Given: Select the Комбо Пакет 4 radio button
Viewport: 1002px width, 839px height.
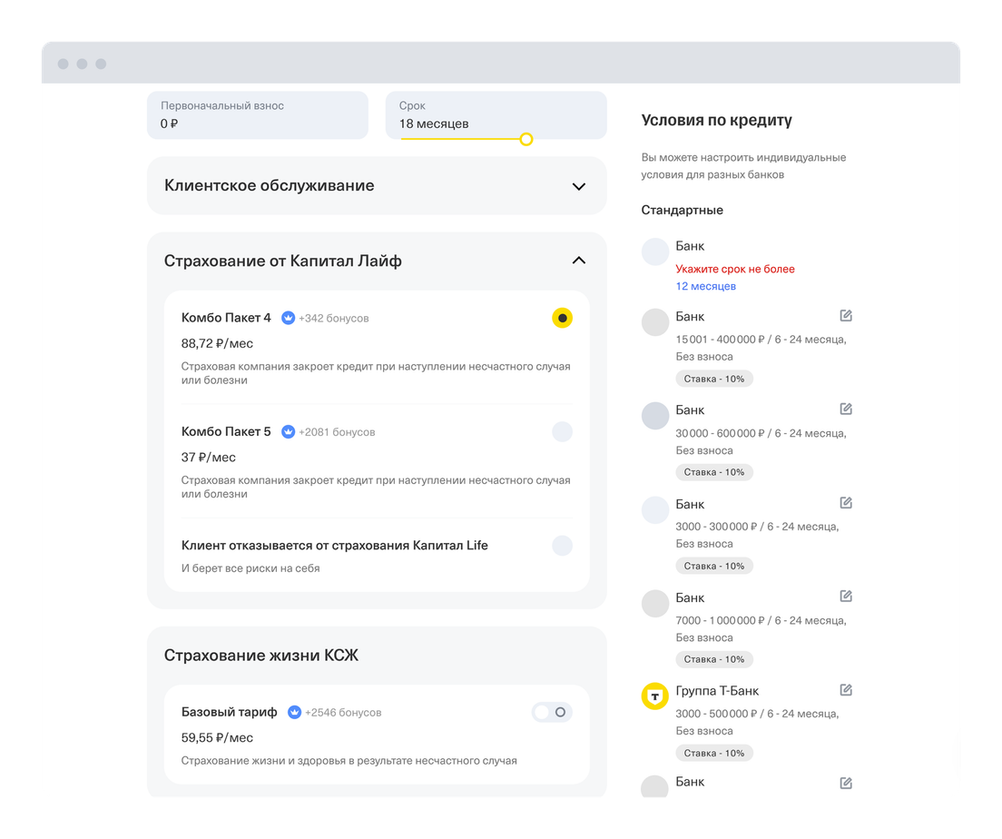Looking at the screenshot, I should (563, 318).
